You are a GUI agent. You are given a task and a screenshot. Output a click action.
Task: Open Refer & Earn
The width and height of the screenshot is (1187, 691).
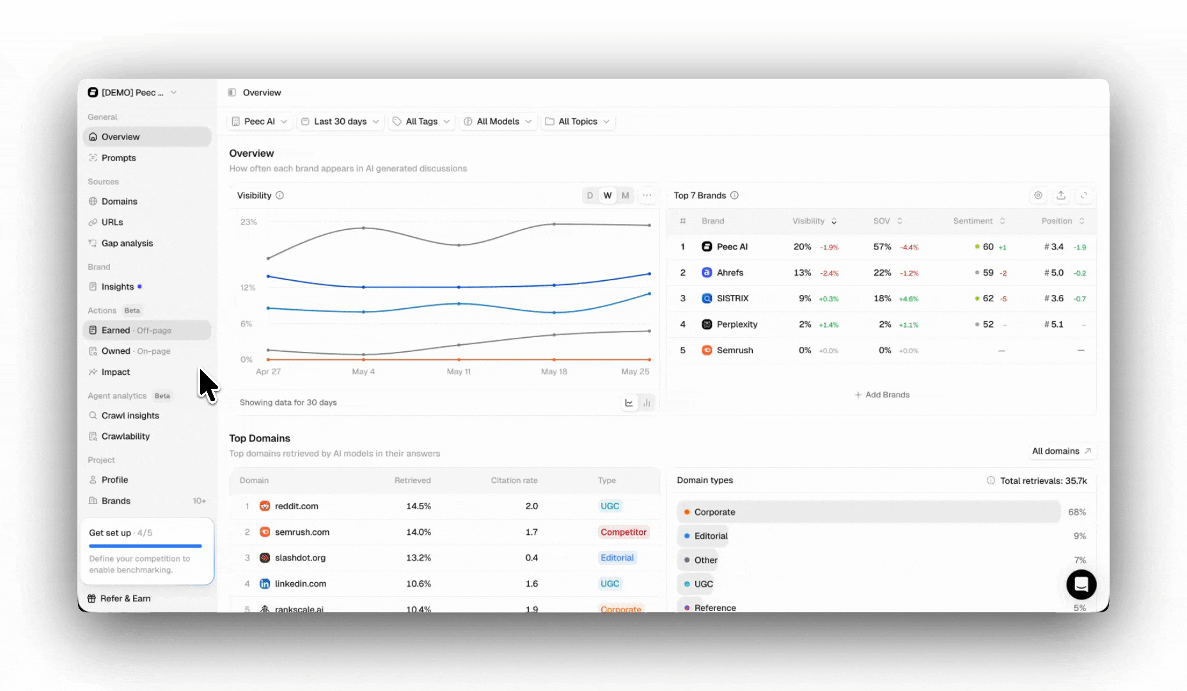120,599
